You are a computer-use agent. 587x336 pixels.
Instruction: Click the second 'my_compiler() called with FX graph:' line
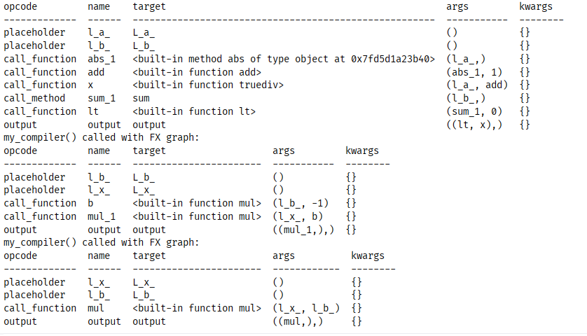[102, 242]
